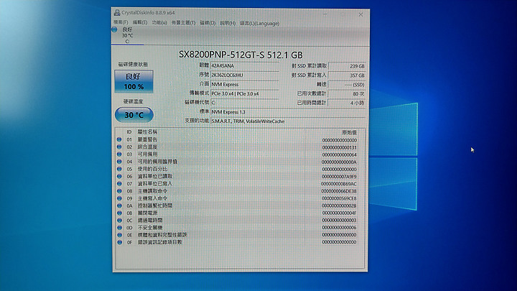Viewport: 517px width, 291px height.
Task: Click the ID column header
Action: pos(129,131)
